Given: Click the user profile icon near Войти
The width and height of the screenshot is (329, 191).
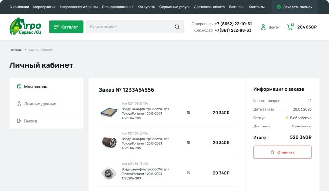Looking at the screenshot, I should [x=263, y=27].
